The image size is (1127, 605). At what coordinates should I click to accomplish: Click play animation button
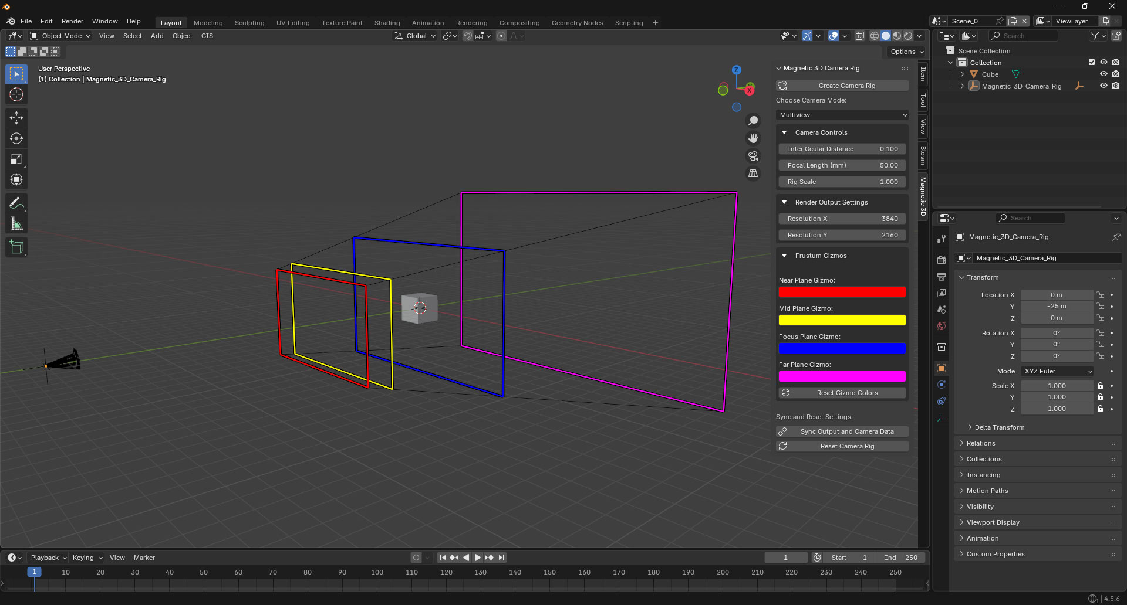477,558
